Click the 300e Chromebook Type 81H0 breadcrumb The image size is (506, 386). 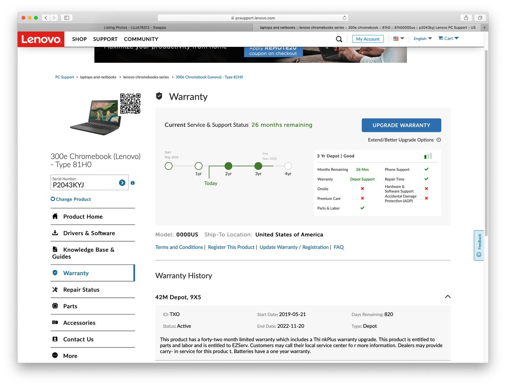point(209,77)
